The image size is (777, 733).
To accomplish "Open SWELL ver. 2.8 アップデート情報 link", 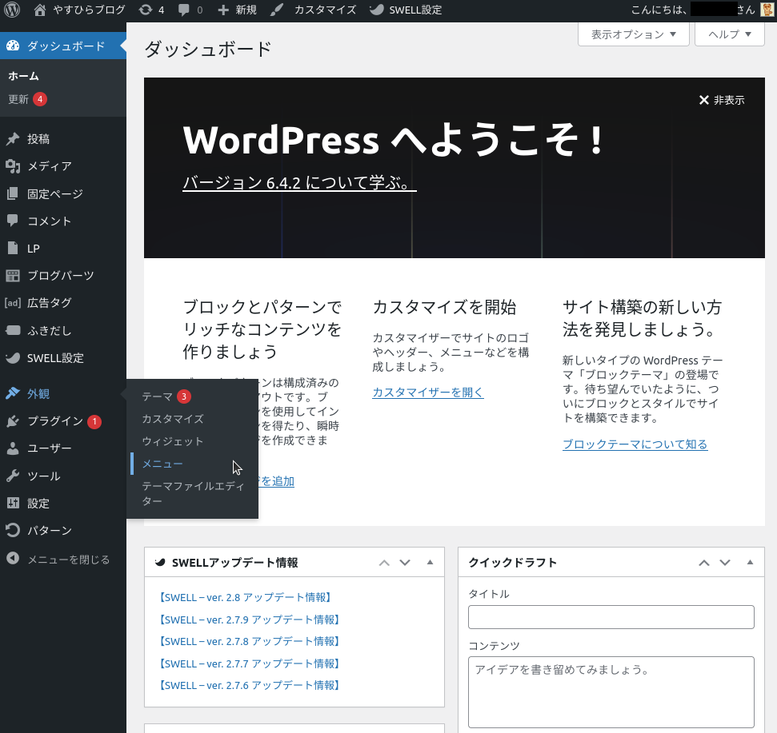I will coord(246,597).
